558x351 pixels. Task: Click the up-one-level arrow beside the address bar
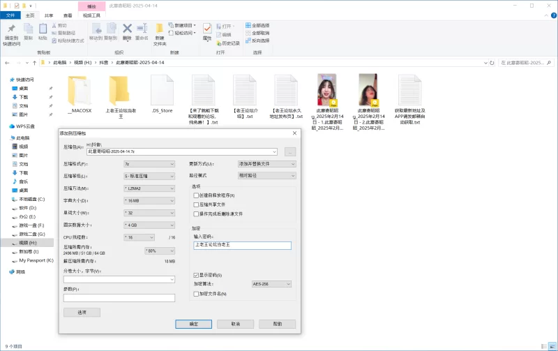[34, 63]
